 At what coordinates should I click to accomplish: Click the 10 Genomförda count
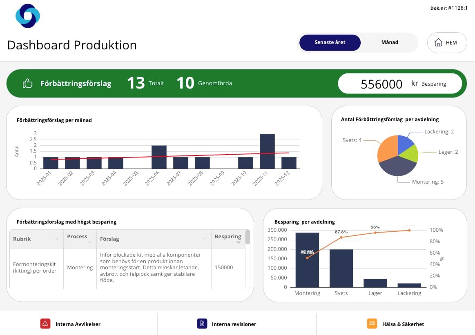click(x=204, y=83)
